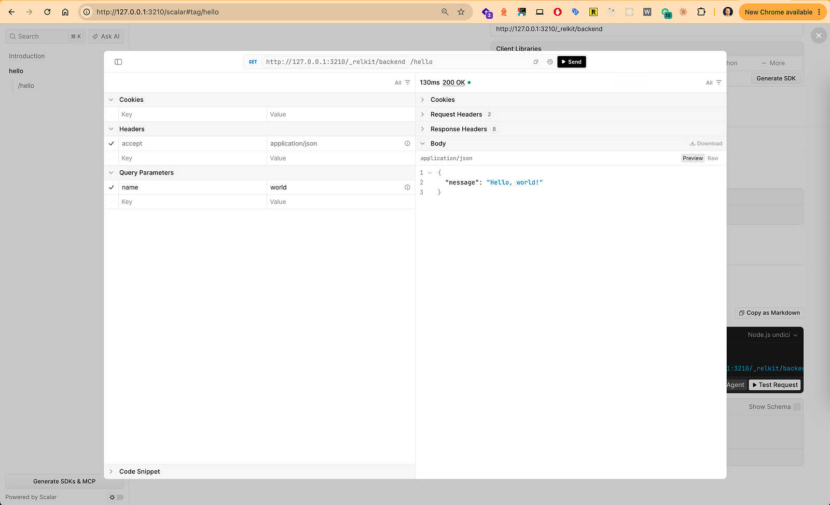Screen dimensions: 830x505
Task: Send the GET request
Action: pyautogui.click(x=572, y=62)
